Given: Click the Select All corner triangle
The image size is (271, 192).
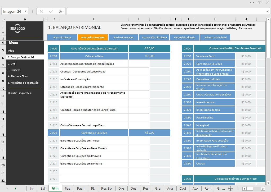Looking at the screenshot, I should [x=4, y=19].
